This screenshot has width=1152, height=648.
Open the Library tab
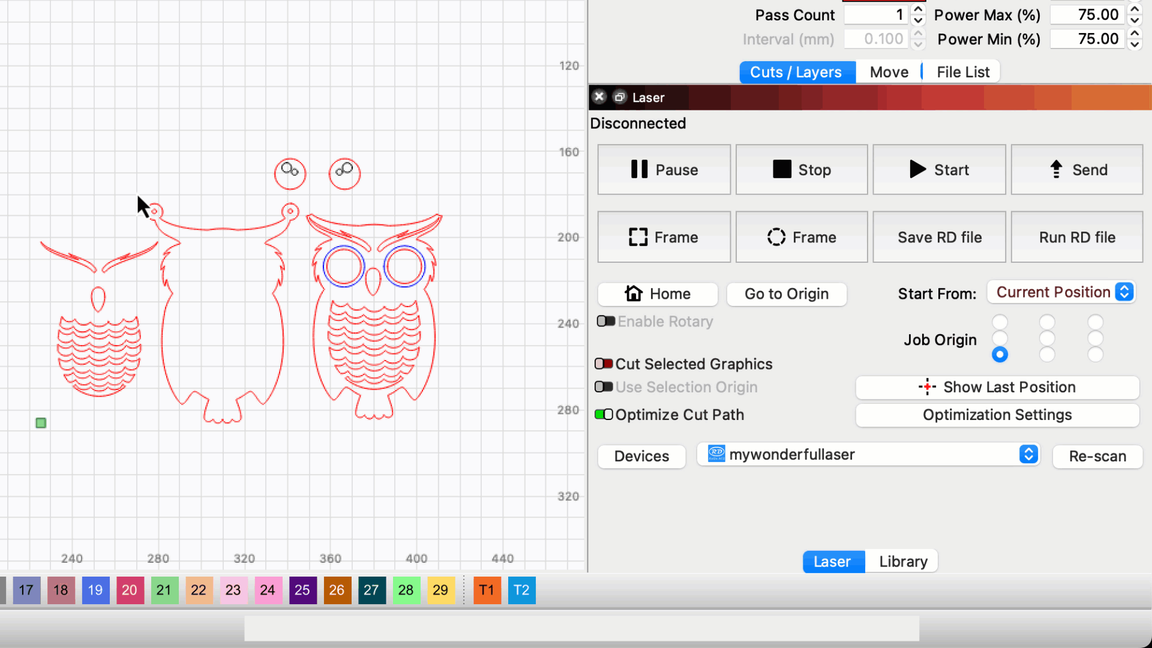pyautogui.click(x=903, y=562)
